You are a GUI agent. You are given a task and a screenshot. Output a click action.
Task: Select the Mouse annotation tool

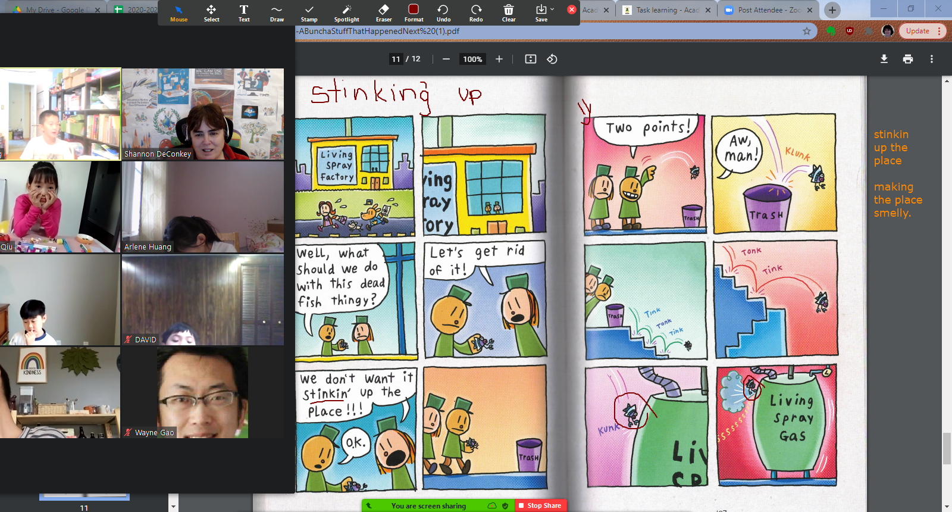coord(178,13)
